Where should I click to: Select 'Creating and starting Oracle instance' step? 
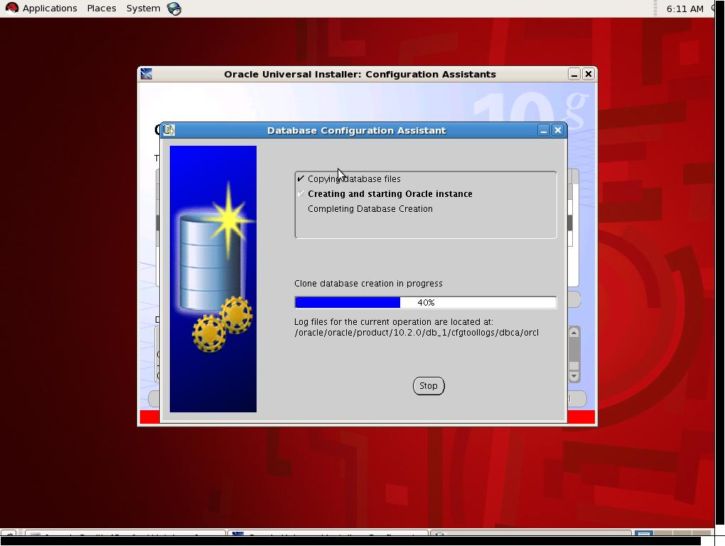390,193
